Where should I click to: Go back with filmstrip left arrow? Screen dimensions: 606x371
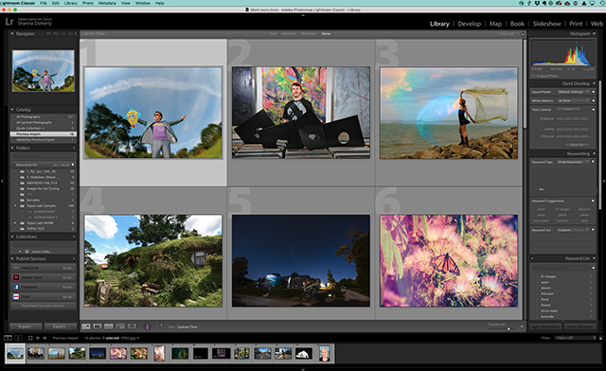38,338
